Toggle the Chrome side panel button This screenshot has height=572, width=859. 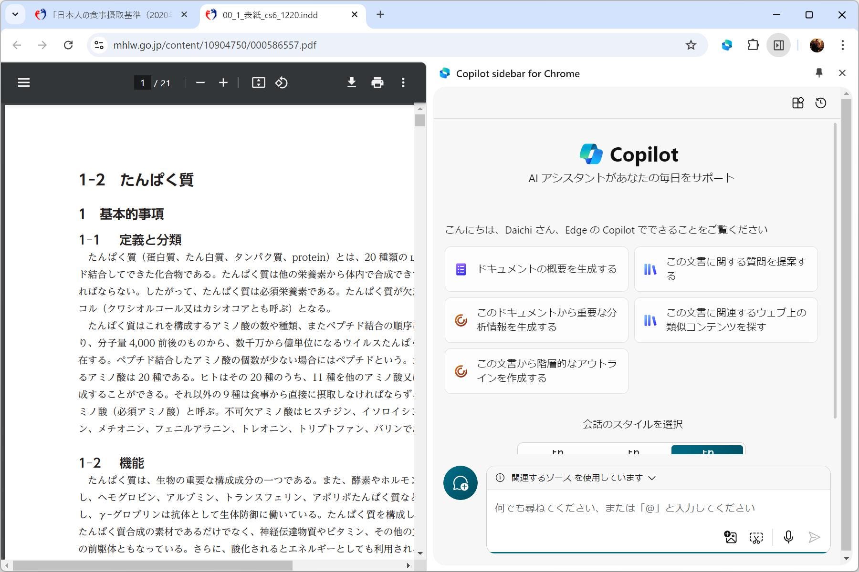click(x=778, y=45)
